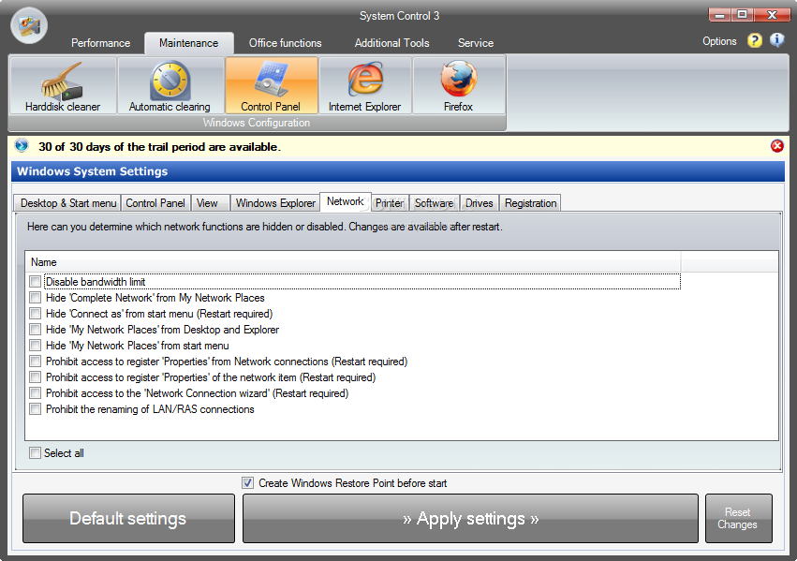
Task: Click the 'Windows System Settings' heading
Action: (92, 171)
